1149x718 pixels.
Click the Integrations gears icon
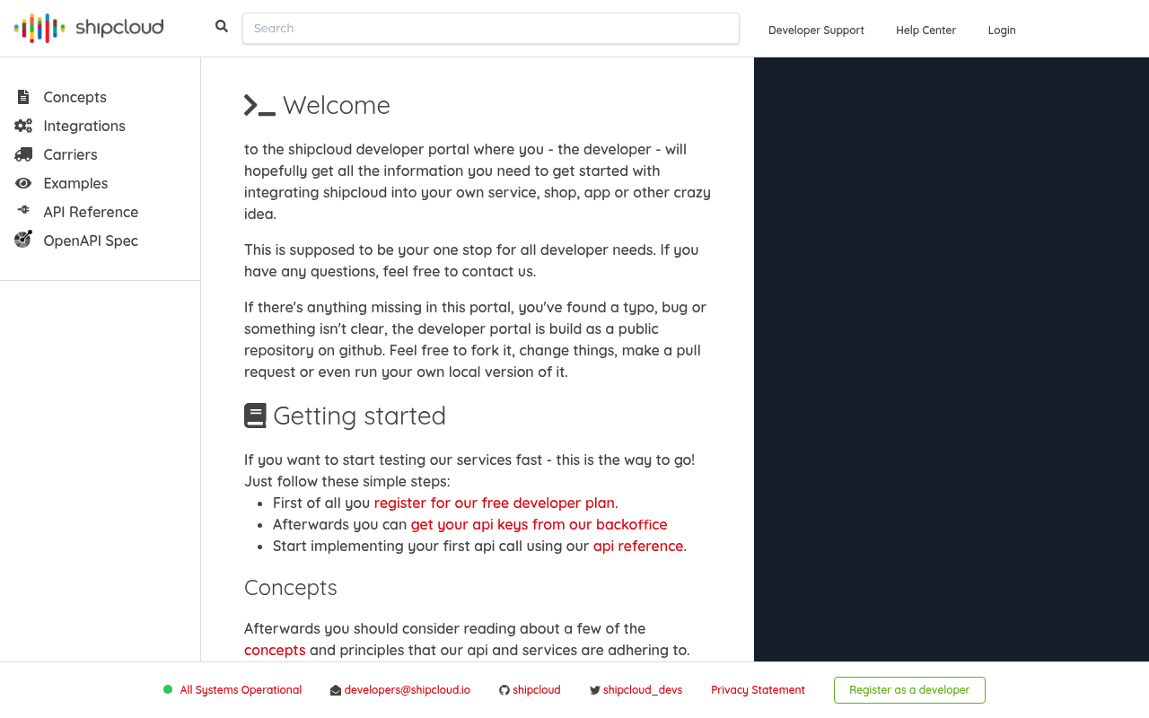pyautogui.click(x=23, y=126)
